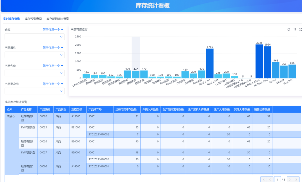Open the 产品批次号 filter dropdown box
The height and width of the screenshot is (182, 302).
click(x=34, y=91)
